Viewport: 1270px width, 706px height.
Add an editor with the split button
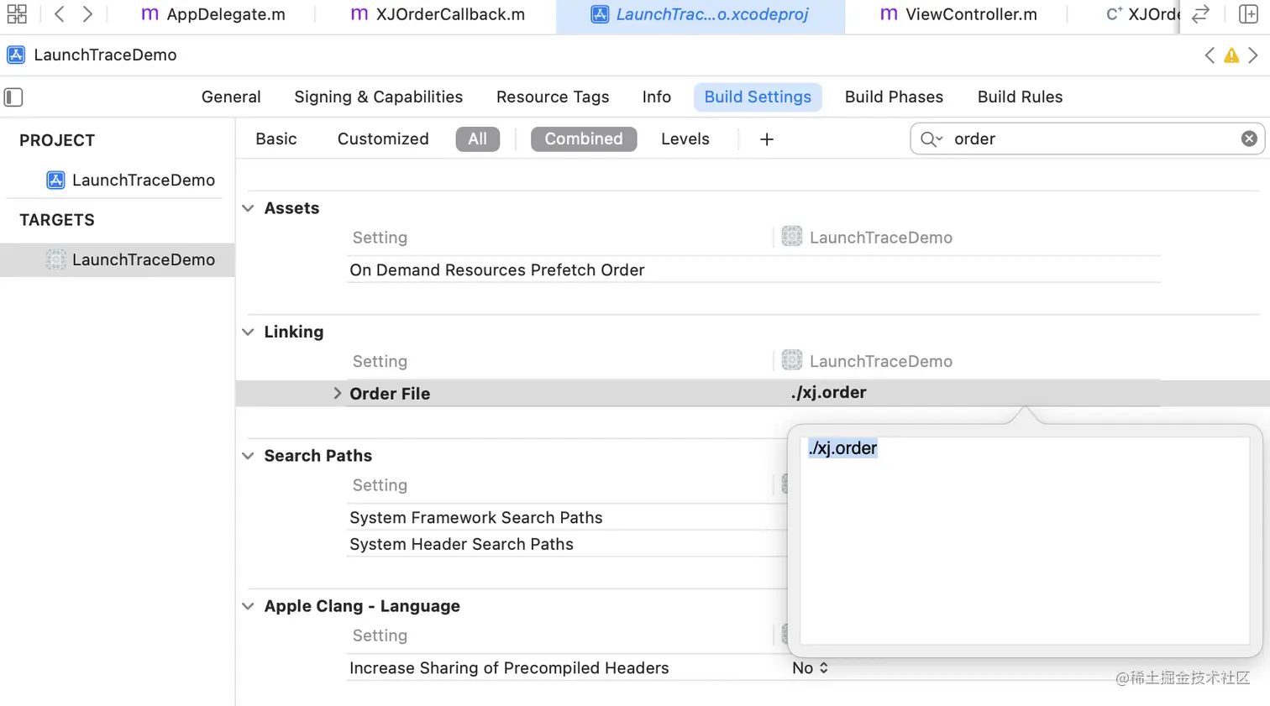coord(1248,13)
